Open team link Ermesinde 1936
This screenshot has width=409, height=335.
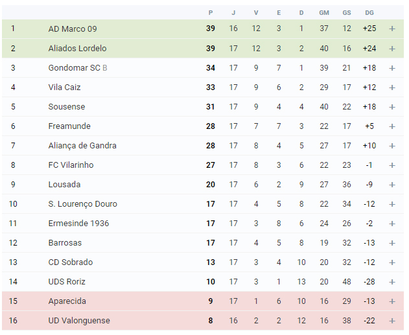coord(78,224)
